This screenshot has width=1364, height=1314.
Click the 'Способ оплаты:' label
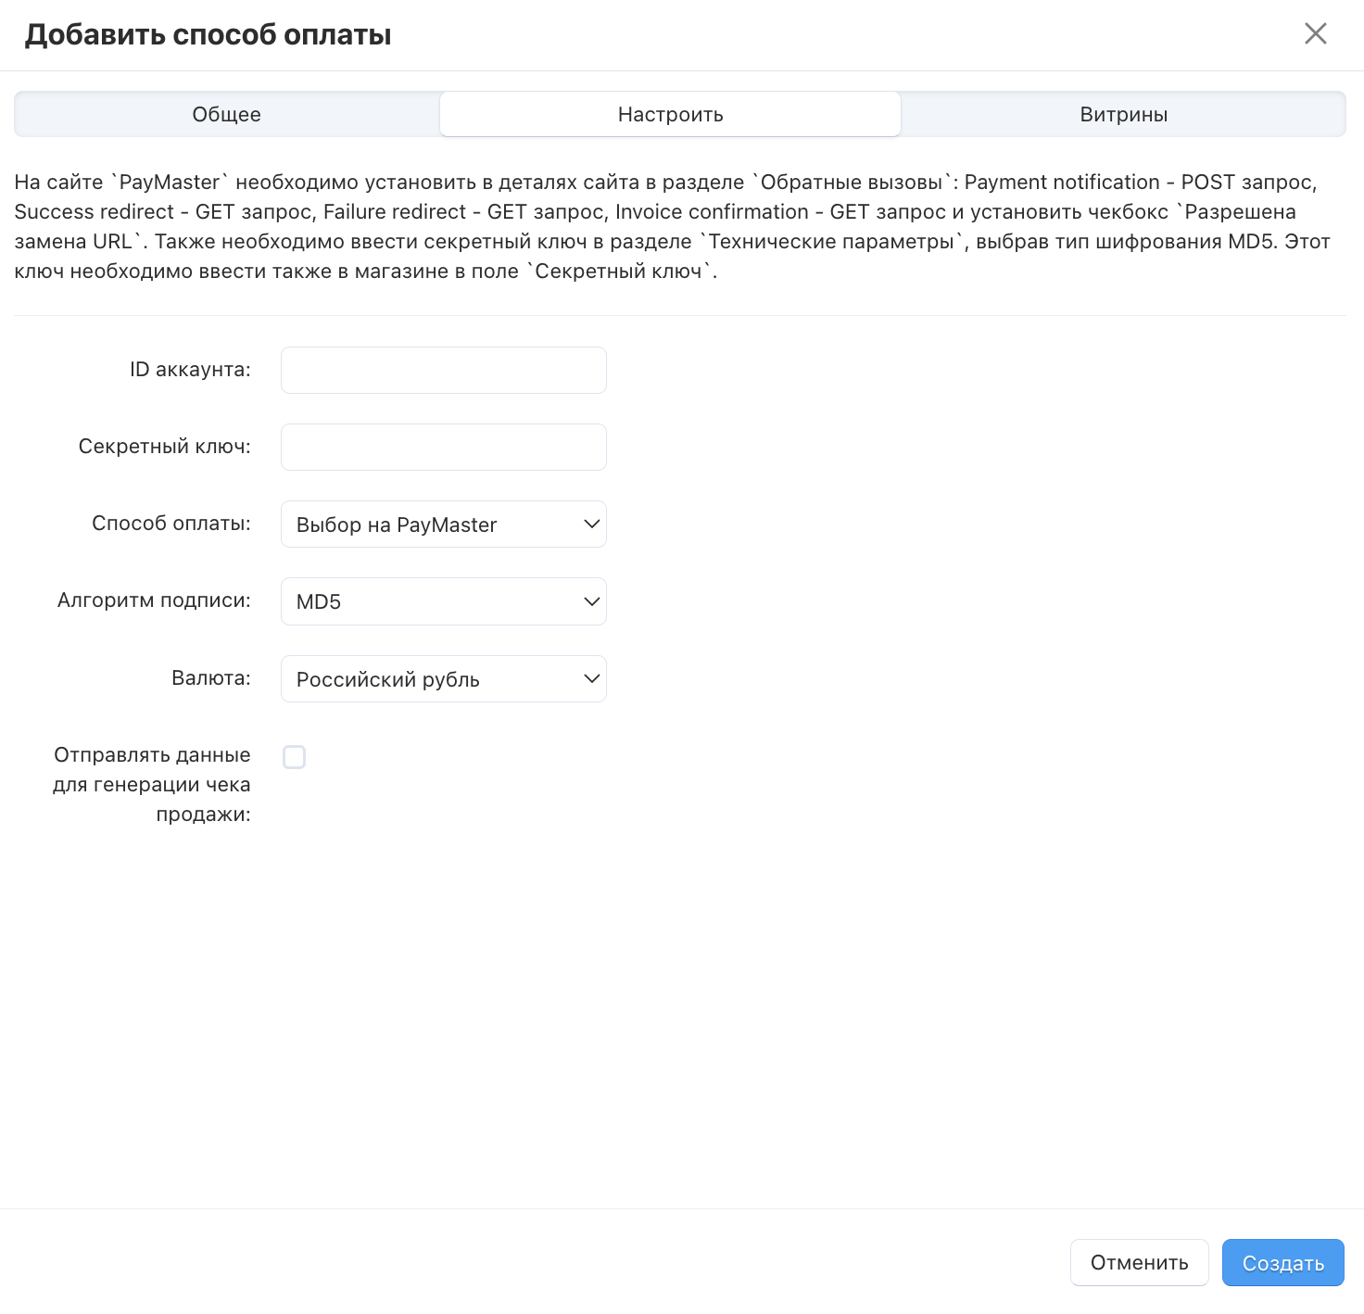170,524
